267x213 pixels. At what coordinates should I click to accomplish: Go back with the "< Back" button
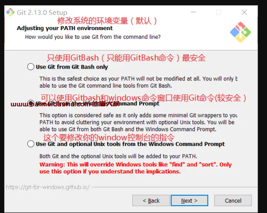[151, 200]
